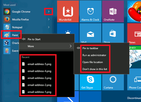Click the pin icon beside Pin to taskbar
141x102 pixels.
pos(78,48)
